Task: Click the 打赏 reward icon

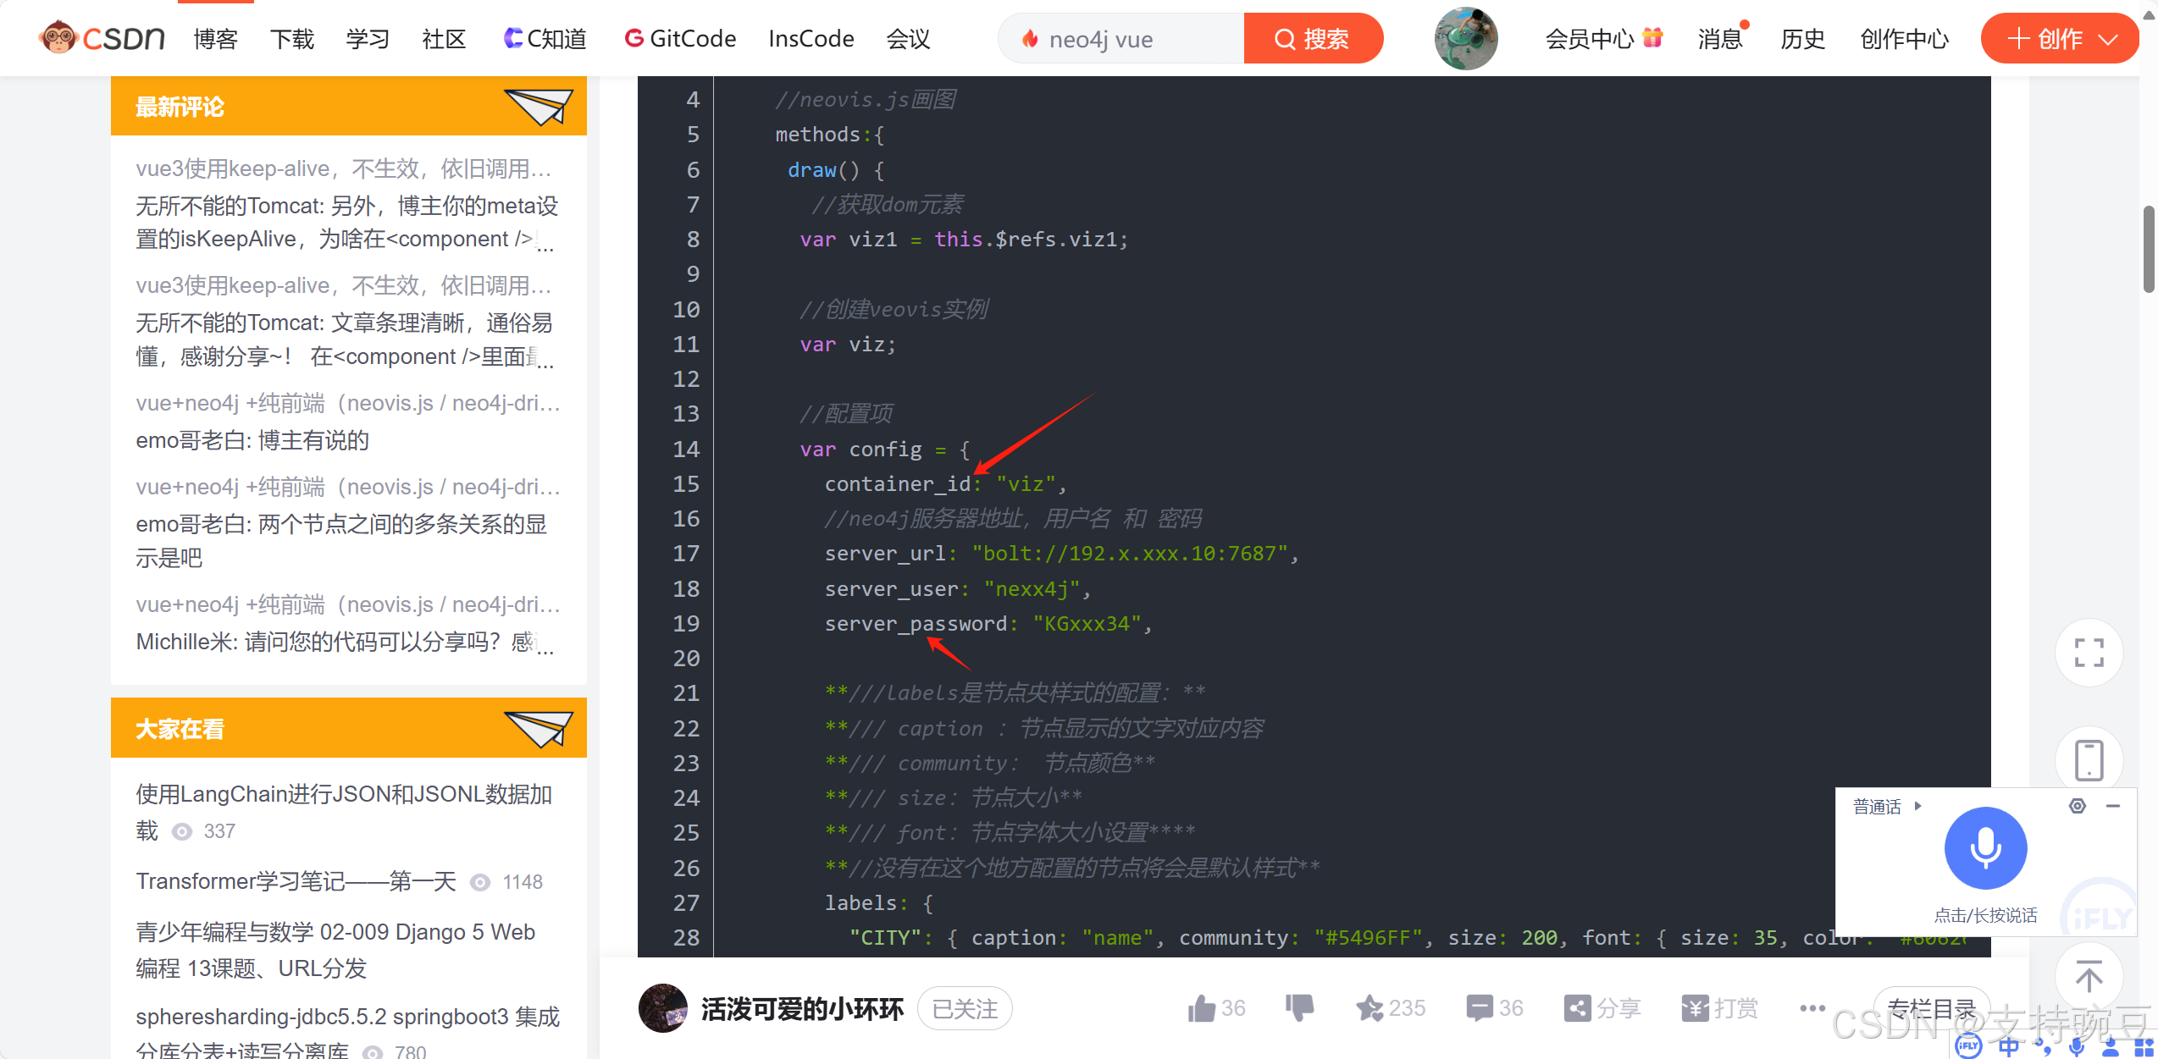Action: (x=1696, y=1007)
